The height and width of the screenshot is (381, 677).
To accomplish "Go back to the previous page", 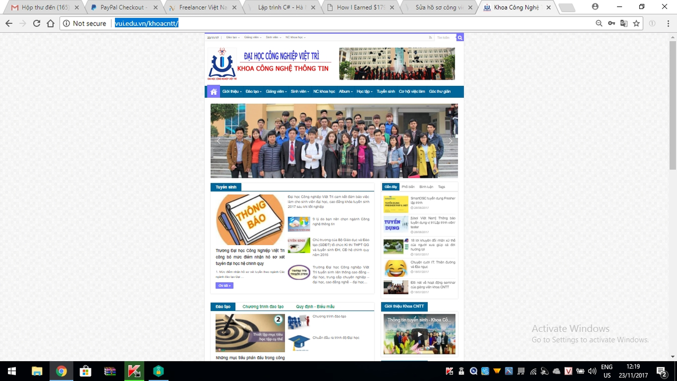I will pos(9,23).
